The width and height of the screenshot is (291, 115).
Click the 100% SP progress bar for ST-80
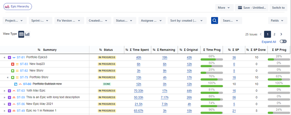(279, 86)
